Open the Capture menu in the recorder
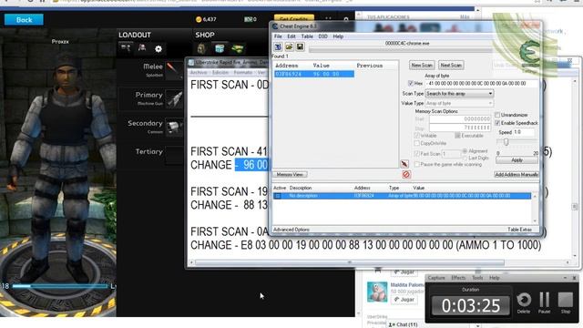The height and width of the screenshot is (328, 583). coord(436,278)
